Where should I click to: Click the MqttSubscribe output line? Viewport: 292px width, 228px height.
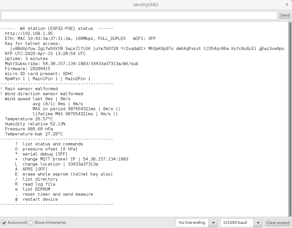click(x=71, y=64)
